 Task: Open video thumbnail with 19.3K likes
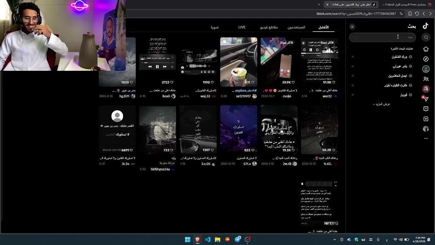point(279,130)
